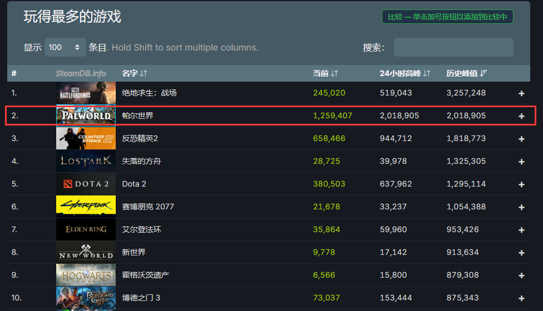Open the 新世界 game link
The width and height of the screenshot is (543, 311).
tap(134, 252)
